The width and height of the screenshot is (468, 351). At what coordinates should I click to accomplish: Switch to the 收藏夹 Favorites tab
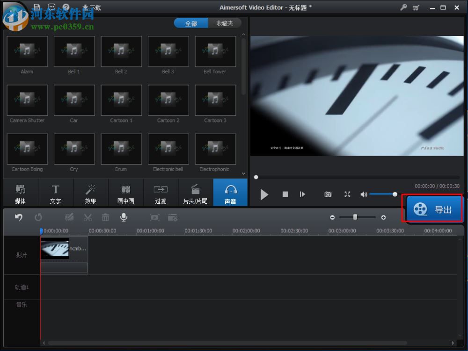(x=225, y=22)
